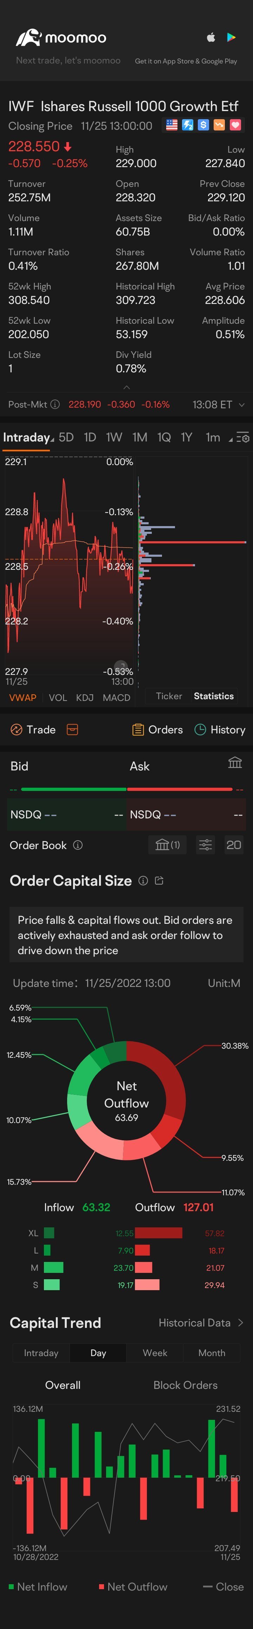
Task: Select the Week capital trend tab
Action: tap(155, 1353)
